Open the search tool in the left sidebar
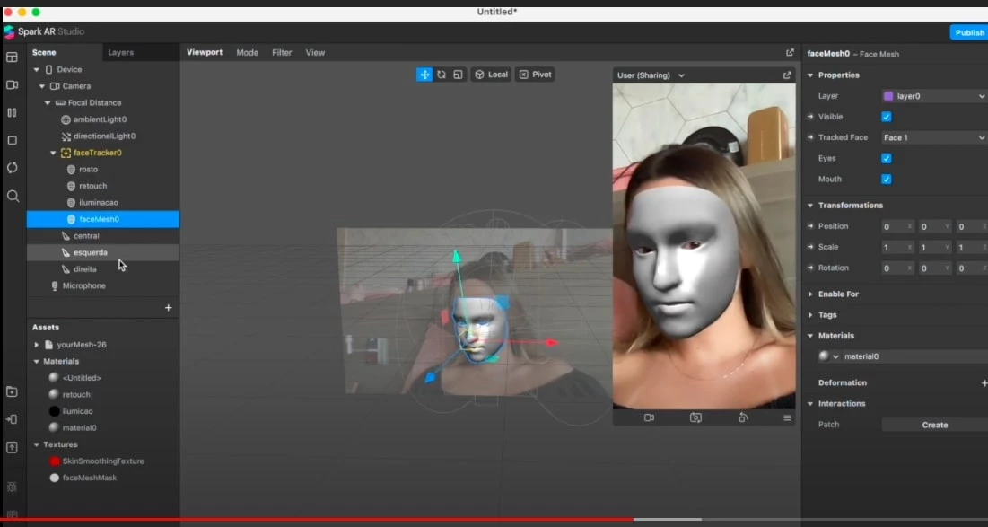The height and width of the screenshot is (527, 988). point(12,196)
